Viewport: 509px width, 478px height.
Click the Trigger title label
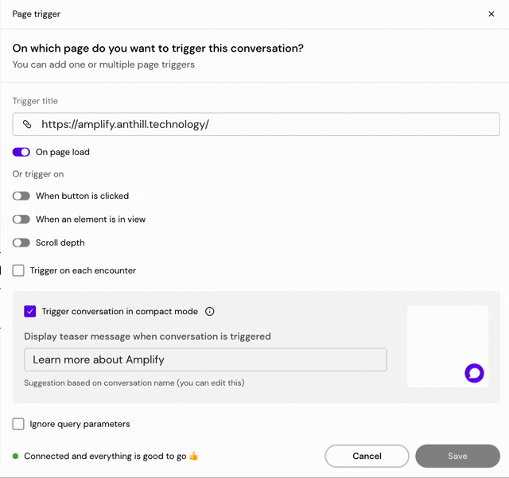point(35,101)
